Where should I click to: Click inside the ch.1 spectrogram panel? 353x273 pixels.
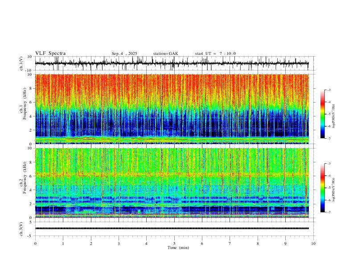pos(172,109)
